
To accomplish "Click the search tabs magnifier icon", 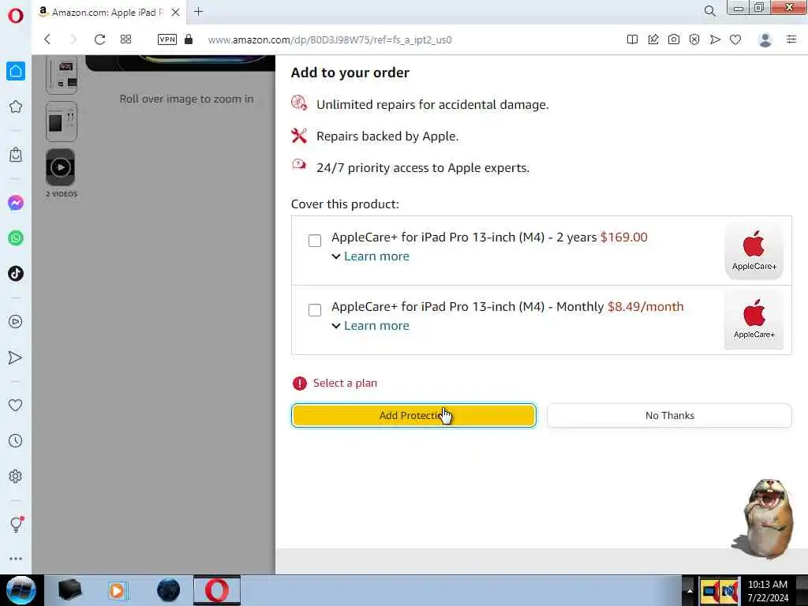I will (709, 11).
